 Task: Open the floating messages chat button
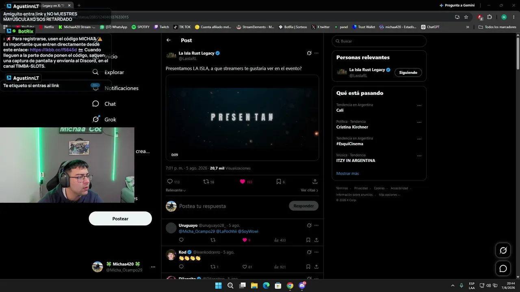pyautogui.click(x=503, y=268)
